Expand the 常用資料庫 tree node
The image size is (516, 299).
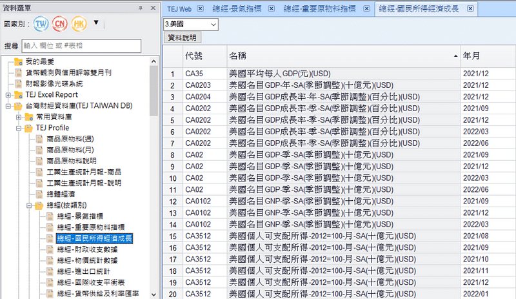click(x=17, y=117)
